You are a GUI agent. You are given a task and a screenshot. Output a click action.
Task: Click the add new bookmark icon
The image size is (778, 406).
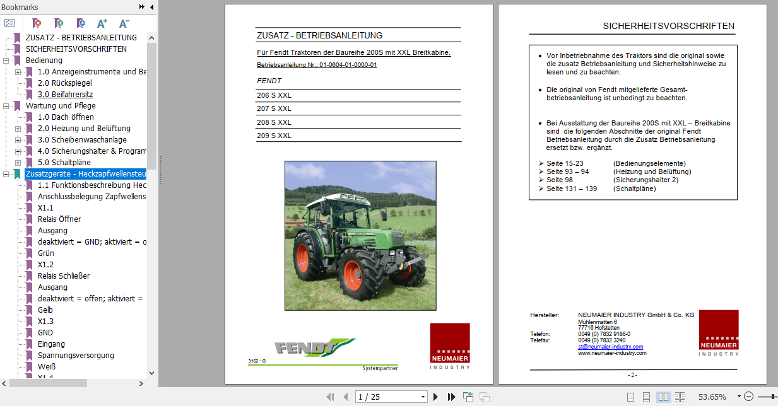(x=58, y=23)
